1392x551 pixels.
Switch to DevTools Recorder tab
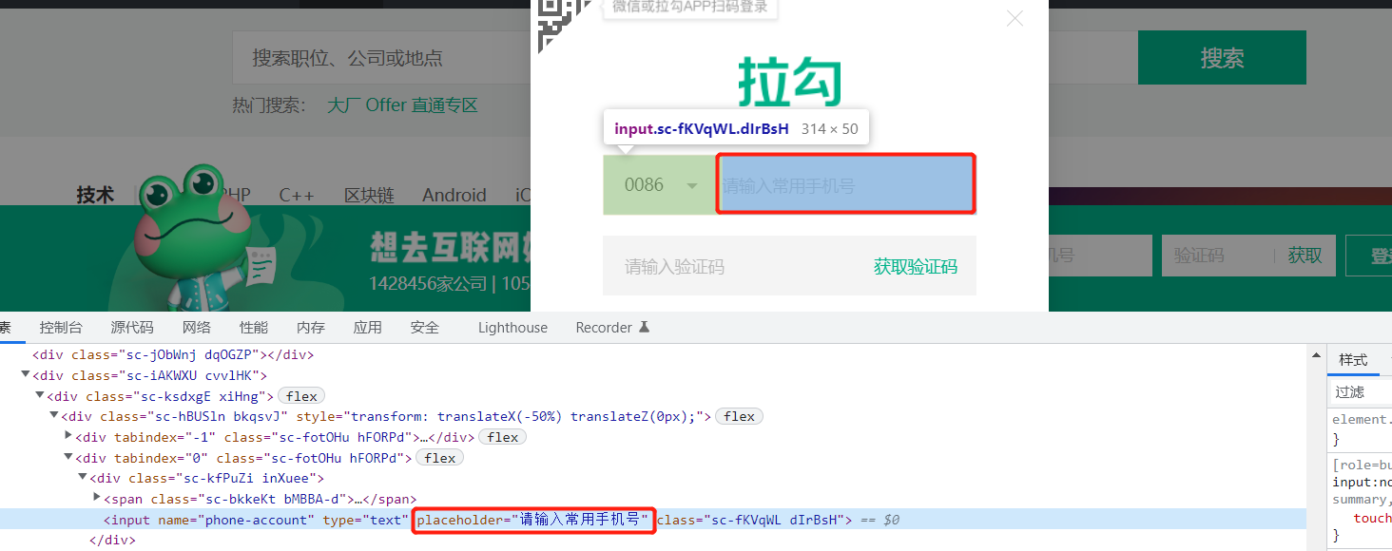[x=612, y=328]
